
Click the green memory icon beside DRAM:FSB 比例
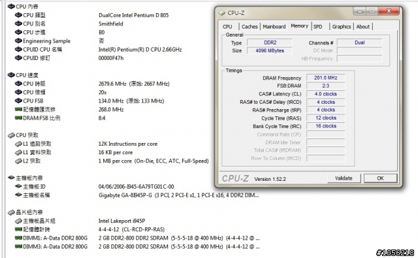(x=18, y=118)
